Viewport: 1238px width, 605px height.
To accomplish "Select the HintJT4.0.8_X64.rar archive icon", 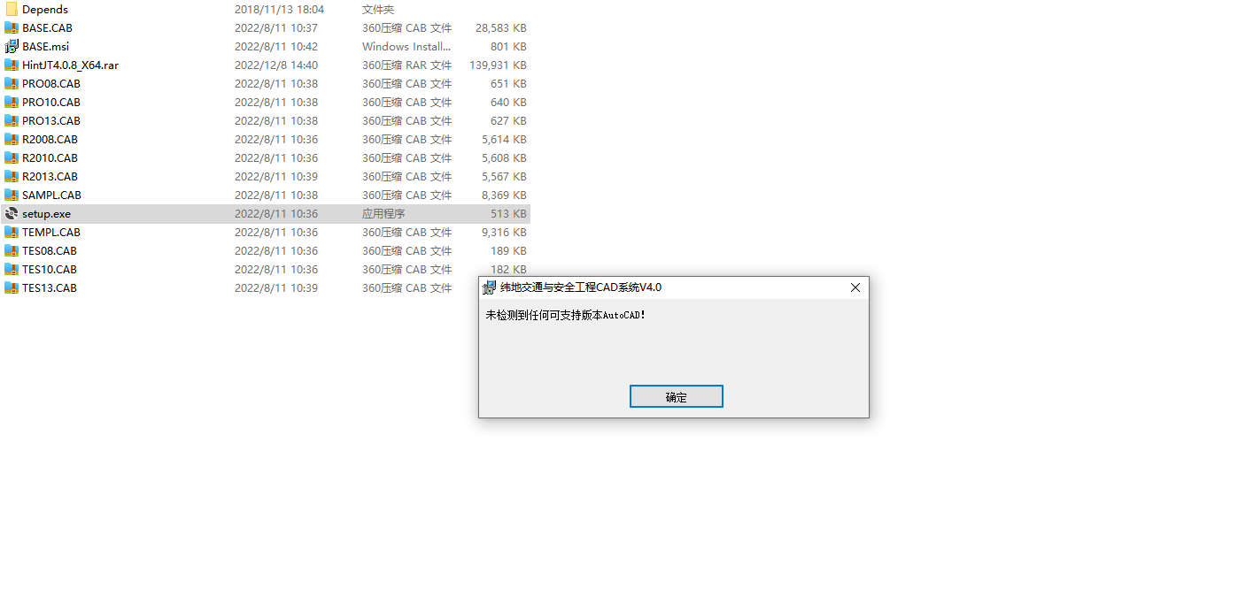I will click(x=12, y=65).
